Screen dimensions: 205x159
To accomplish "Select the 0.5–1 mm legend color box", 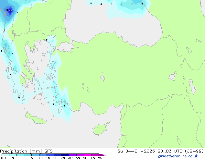I will (13, 155).
